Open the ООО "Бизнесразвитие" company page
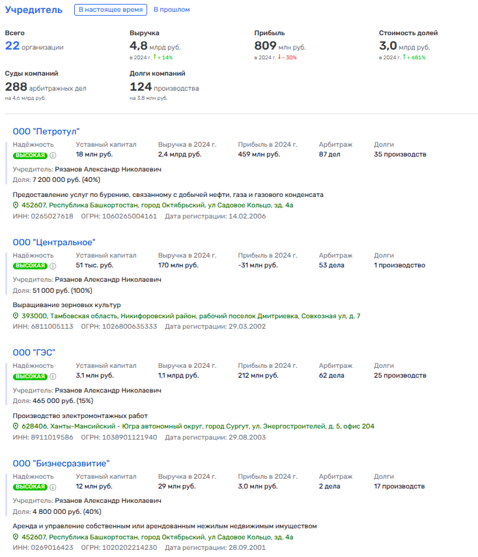The height and width of the screenshot is (557, 478). click(x=61, y=464)
